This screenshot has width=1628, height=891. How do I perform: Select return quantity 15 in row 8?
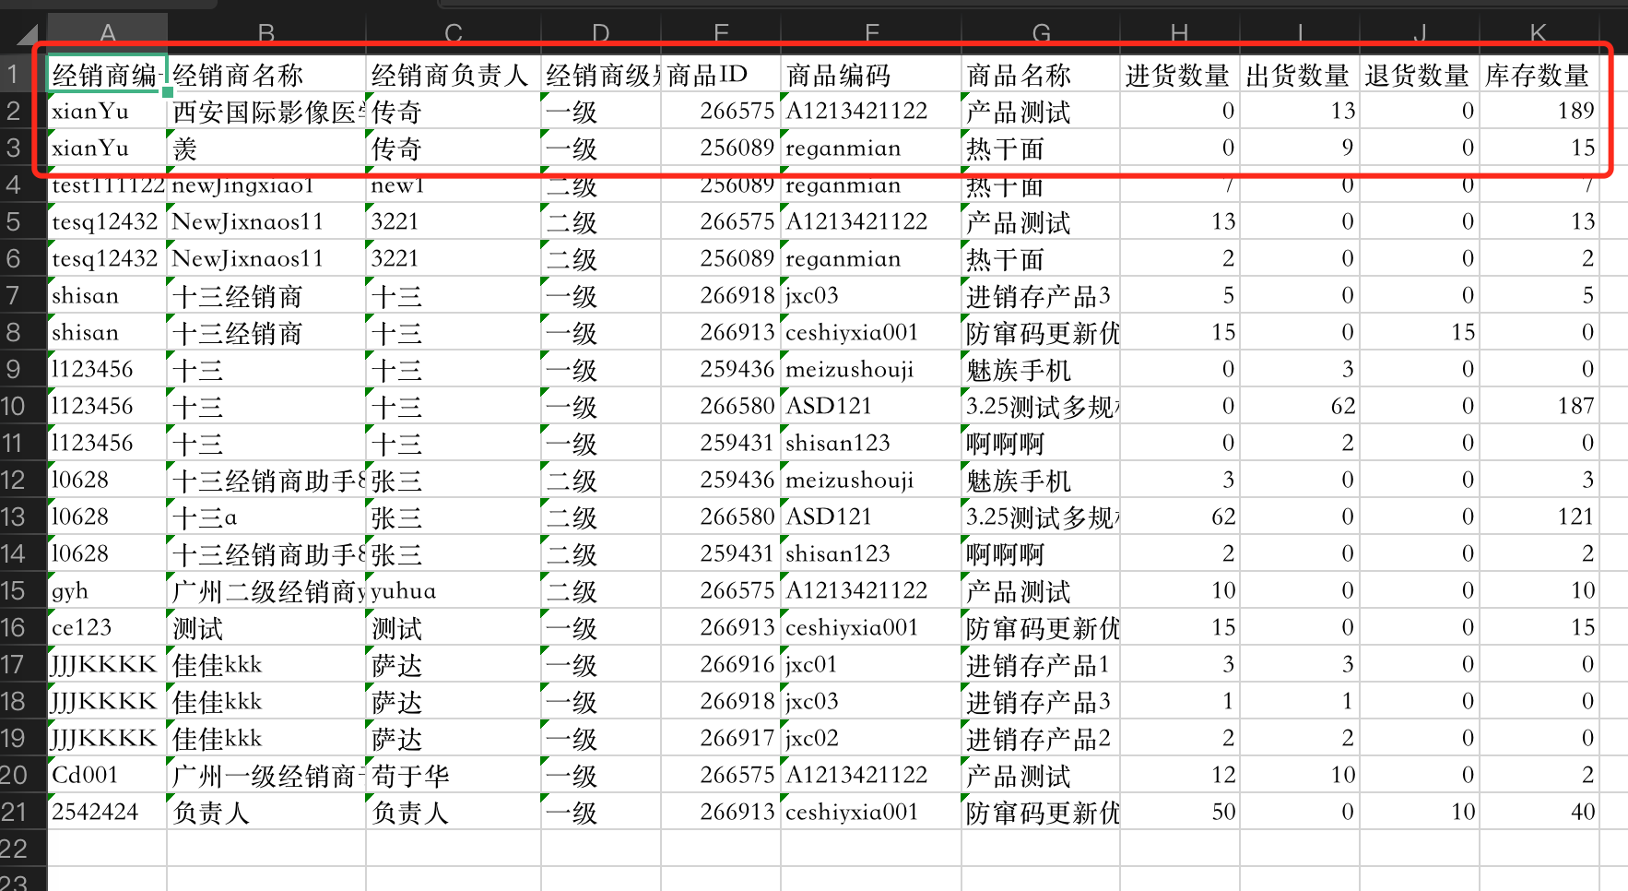(1420, 332)
